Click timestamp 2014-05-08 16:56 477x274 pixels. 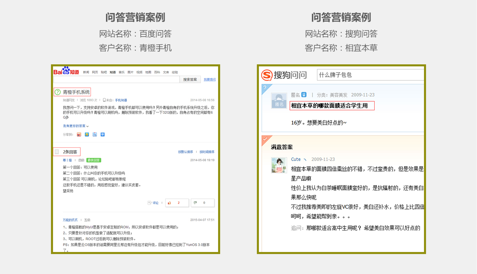point(202,100)
